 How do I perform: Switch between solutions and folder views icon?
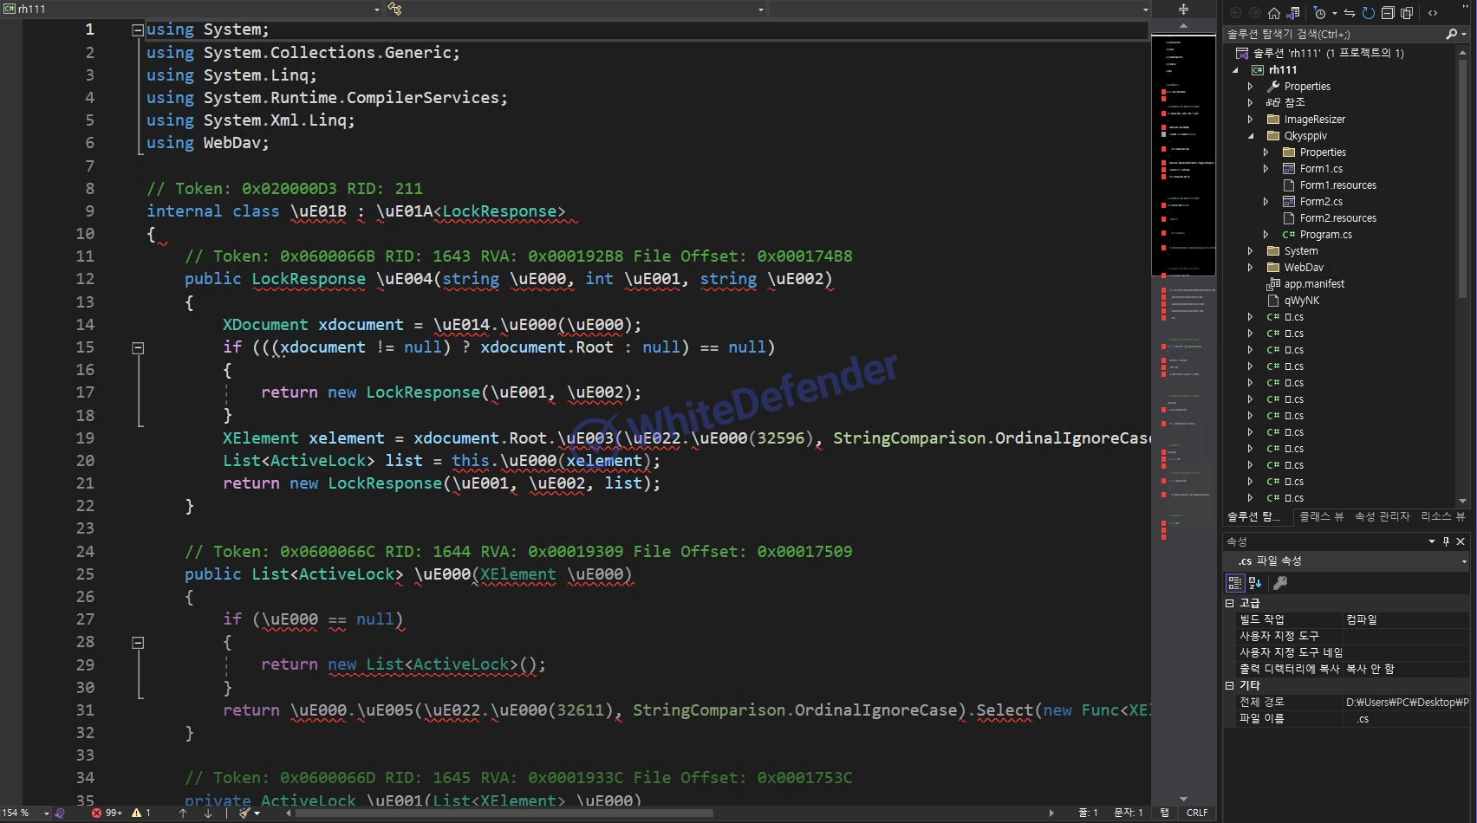pyautogui.click(x=1293, y=13)
